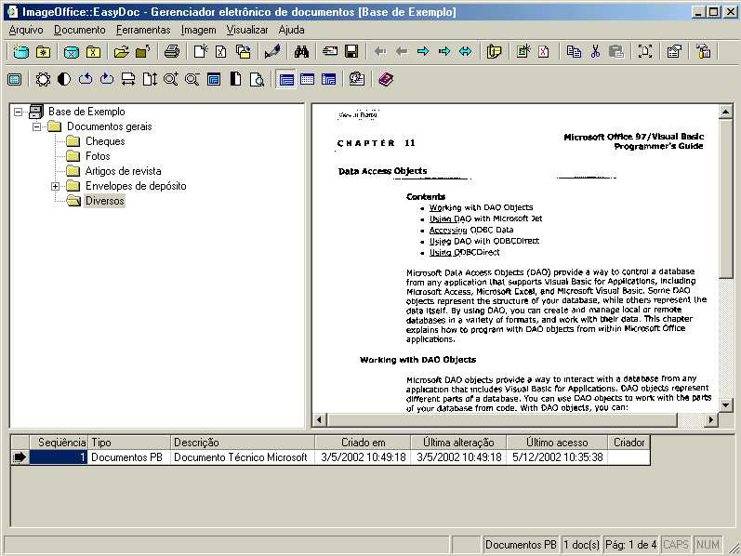The width and height of the screenshot is (741, 556).
Task: Zoom out with magnifier minus icon
Action: coord(192,79)
